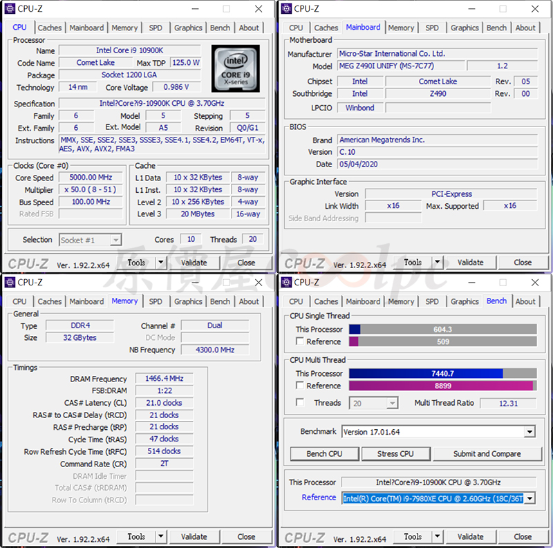The image size is (553, 548).
Task: Open the Benchmark version dropdown
Action: coord(529,432)
